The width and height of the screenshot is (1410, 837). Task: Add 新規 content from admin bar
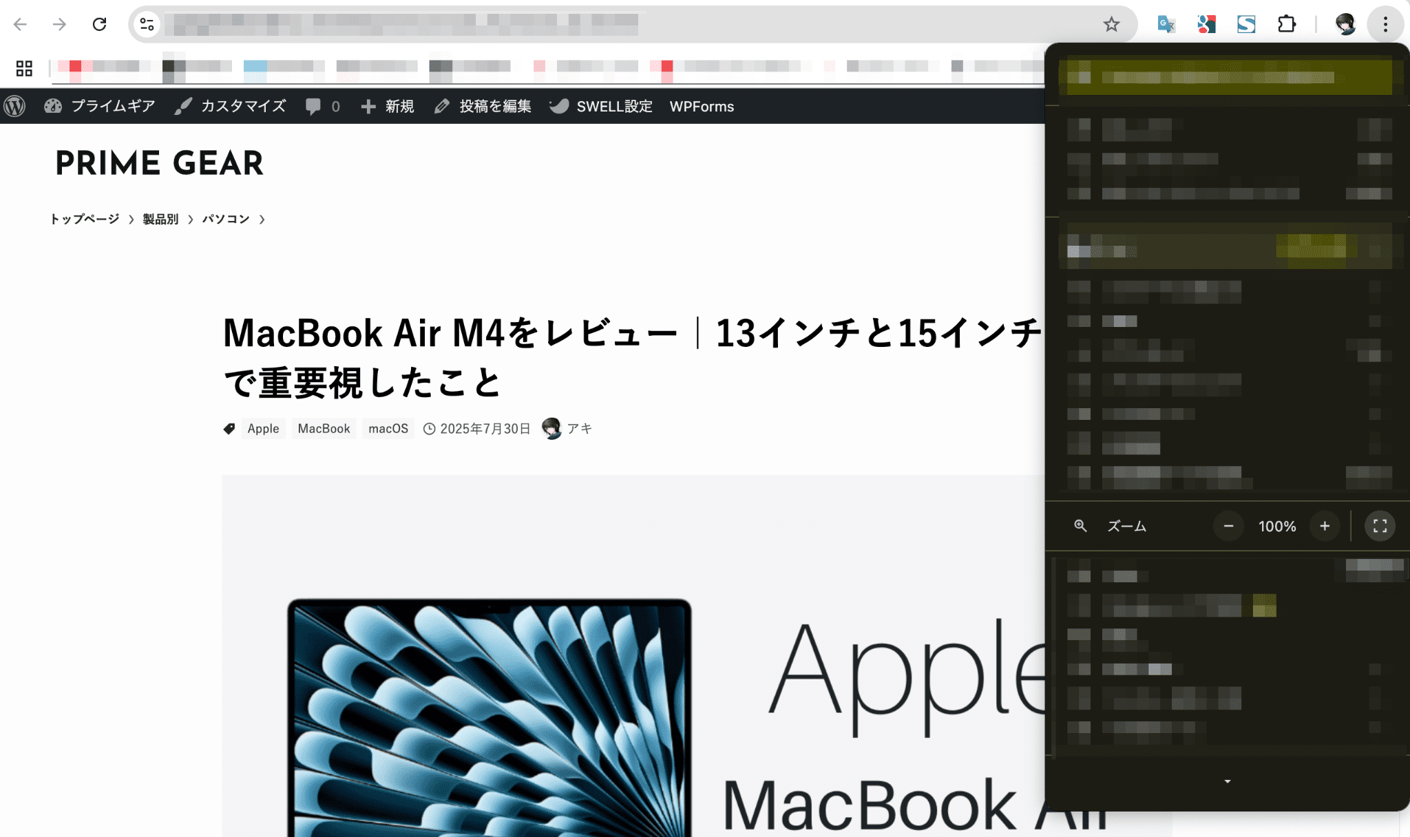pos(388,106)
